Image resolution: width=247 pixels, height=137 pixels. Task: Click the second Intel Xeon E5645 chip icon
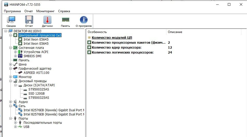coord(20,43)
